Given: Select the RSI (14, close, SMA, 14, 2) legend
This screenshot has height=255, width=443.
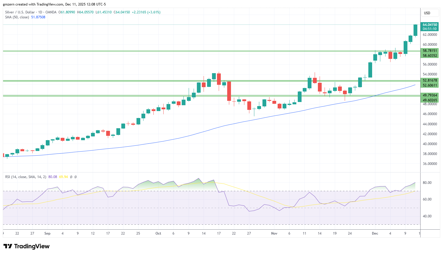Looking at the screenshot, I should tap(26, 177).
